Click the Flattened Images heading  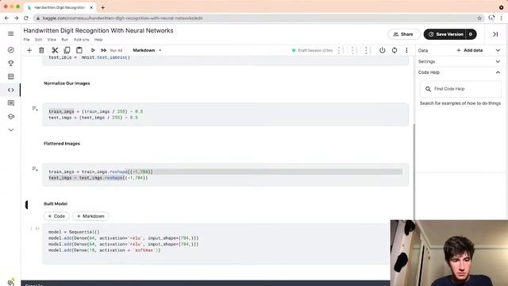coord(62,143)
